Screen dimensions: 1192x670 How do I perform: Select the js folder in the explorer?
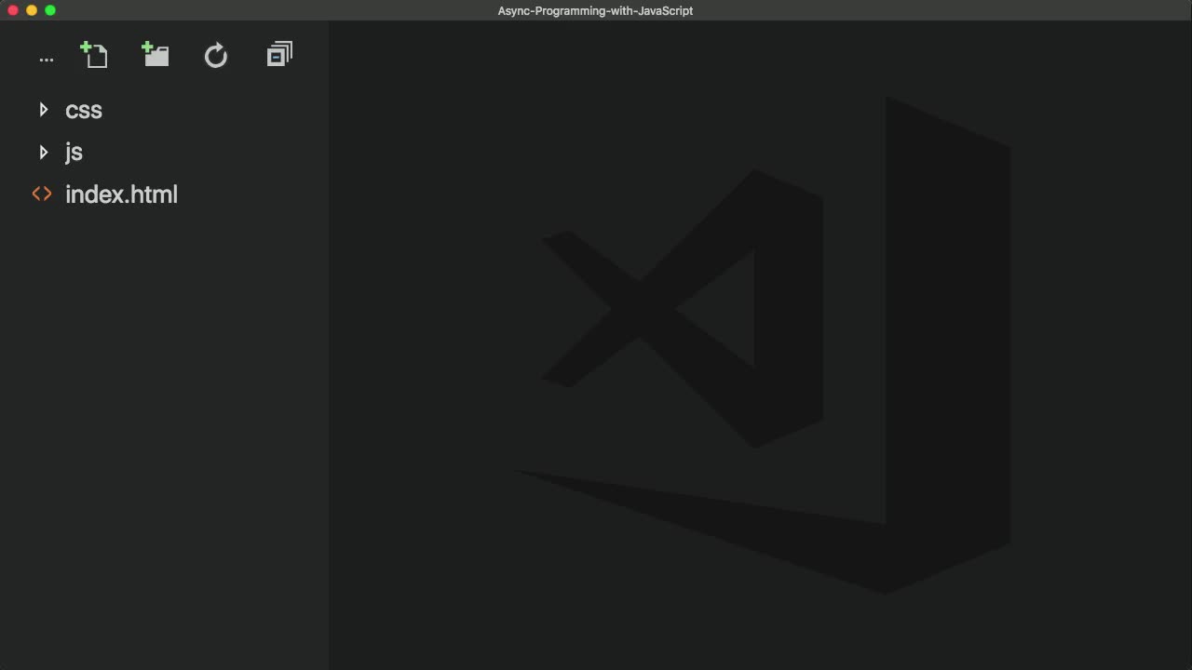[74, 152]
